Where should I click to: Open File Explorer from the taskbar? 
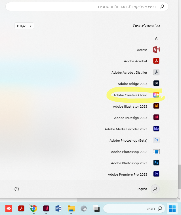71,208
